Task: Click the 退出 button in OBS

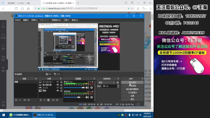Action: tap(132, 99)
